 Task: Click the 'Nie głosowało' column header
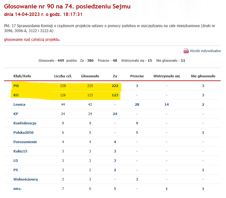[x=203, y=76]
